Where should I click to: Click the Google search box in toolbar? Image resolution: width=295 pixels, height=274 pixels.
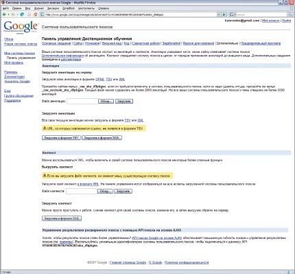(261, 14)
